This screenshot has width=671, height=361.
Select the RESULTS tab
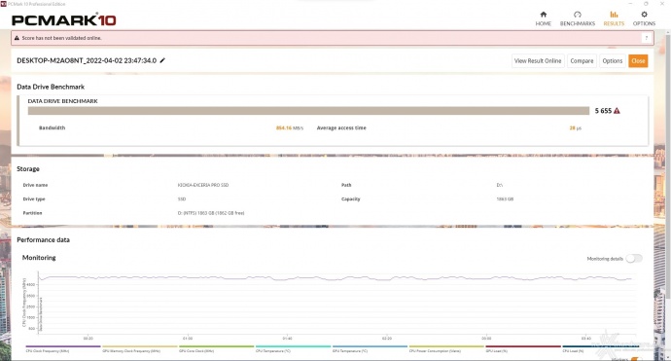pyautogui.click(x=614, y=18)
